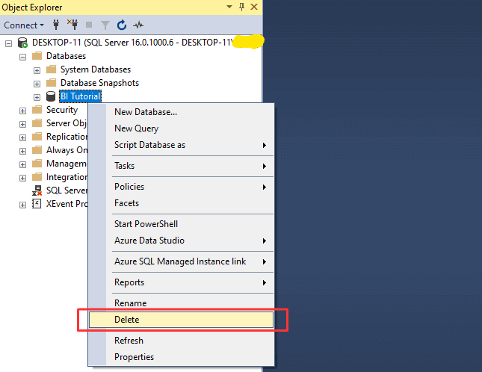This screenshot has width=482, height=372.
Task: Open Object Explorer window position dropdown arrow
Action: click(229, 7)
